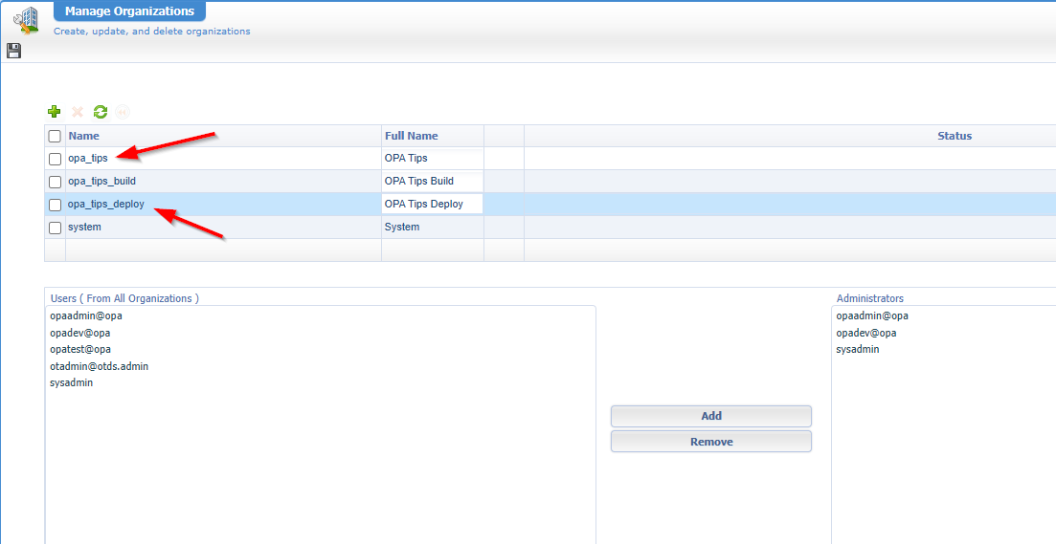Select otadmin@otds.admin in Users list

click(99, 366)
